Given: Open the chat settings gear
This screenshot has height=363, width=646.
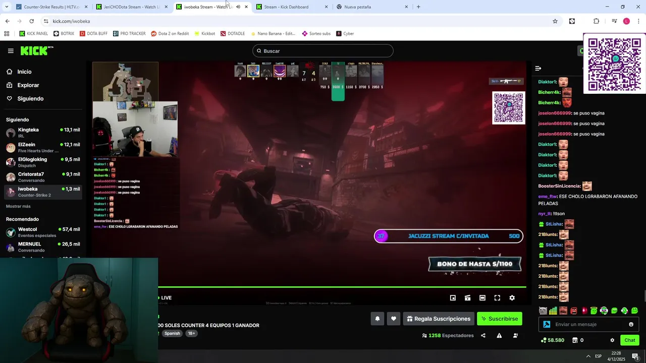Looking at the screenshot, I should tap(612, 340).
